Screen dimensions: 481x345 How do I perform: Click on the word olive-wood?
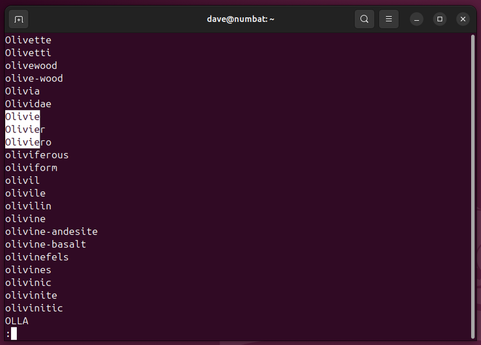[34, 78]
